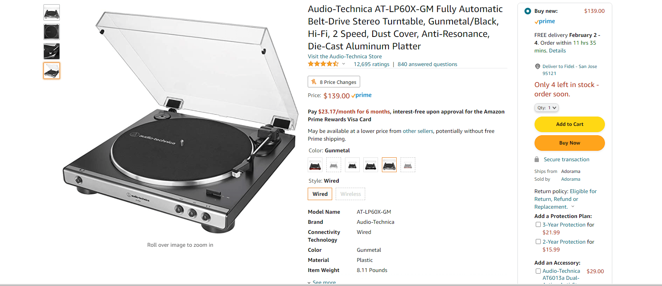
Task: Select the red turntable color swatch
Action: coord(315,164)
